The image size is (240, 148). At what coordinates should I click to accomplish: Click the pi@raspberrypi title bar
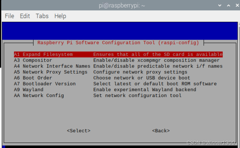(x=122, y=6)
